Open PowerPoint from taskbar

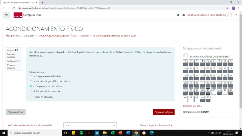120,133
